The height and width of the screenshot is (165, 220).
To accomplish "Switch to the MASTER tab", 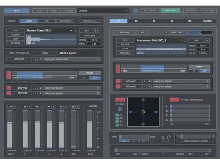I will [x=208, y=21].
